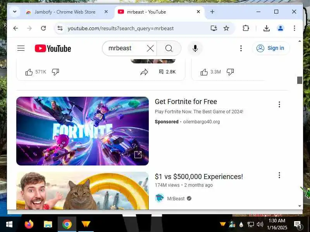Image resolution: width=310 pixels, height=232 pixels.
Task: Click the external link icon on Fortnite thumbnail
Action: (x=138, y=154)
